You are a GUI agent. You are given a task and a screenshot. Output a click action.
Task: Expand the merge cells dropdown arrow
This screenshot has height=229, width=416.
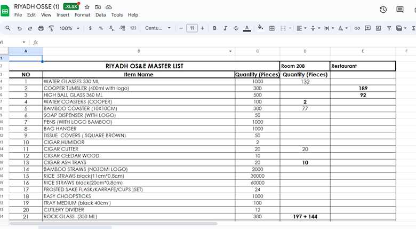click(290, 28)
